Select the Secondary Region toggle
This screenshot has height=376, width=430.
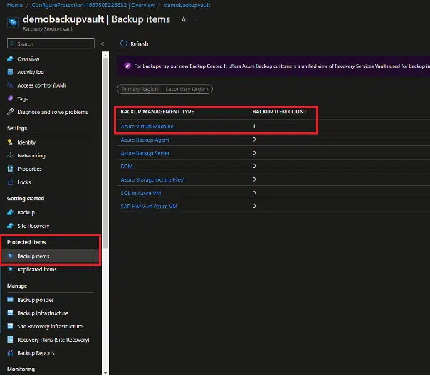click(x=187, y=89)
